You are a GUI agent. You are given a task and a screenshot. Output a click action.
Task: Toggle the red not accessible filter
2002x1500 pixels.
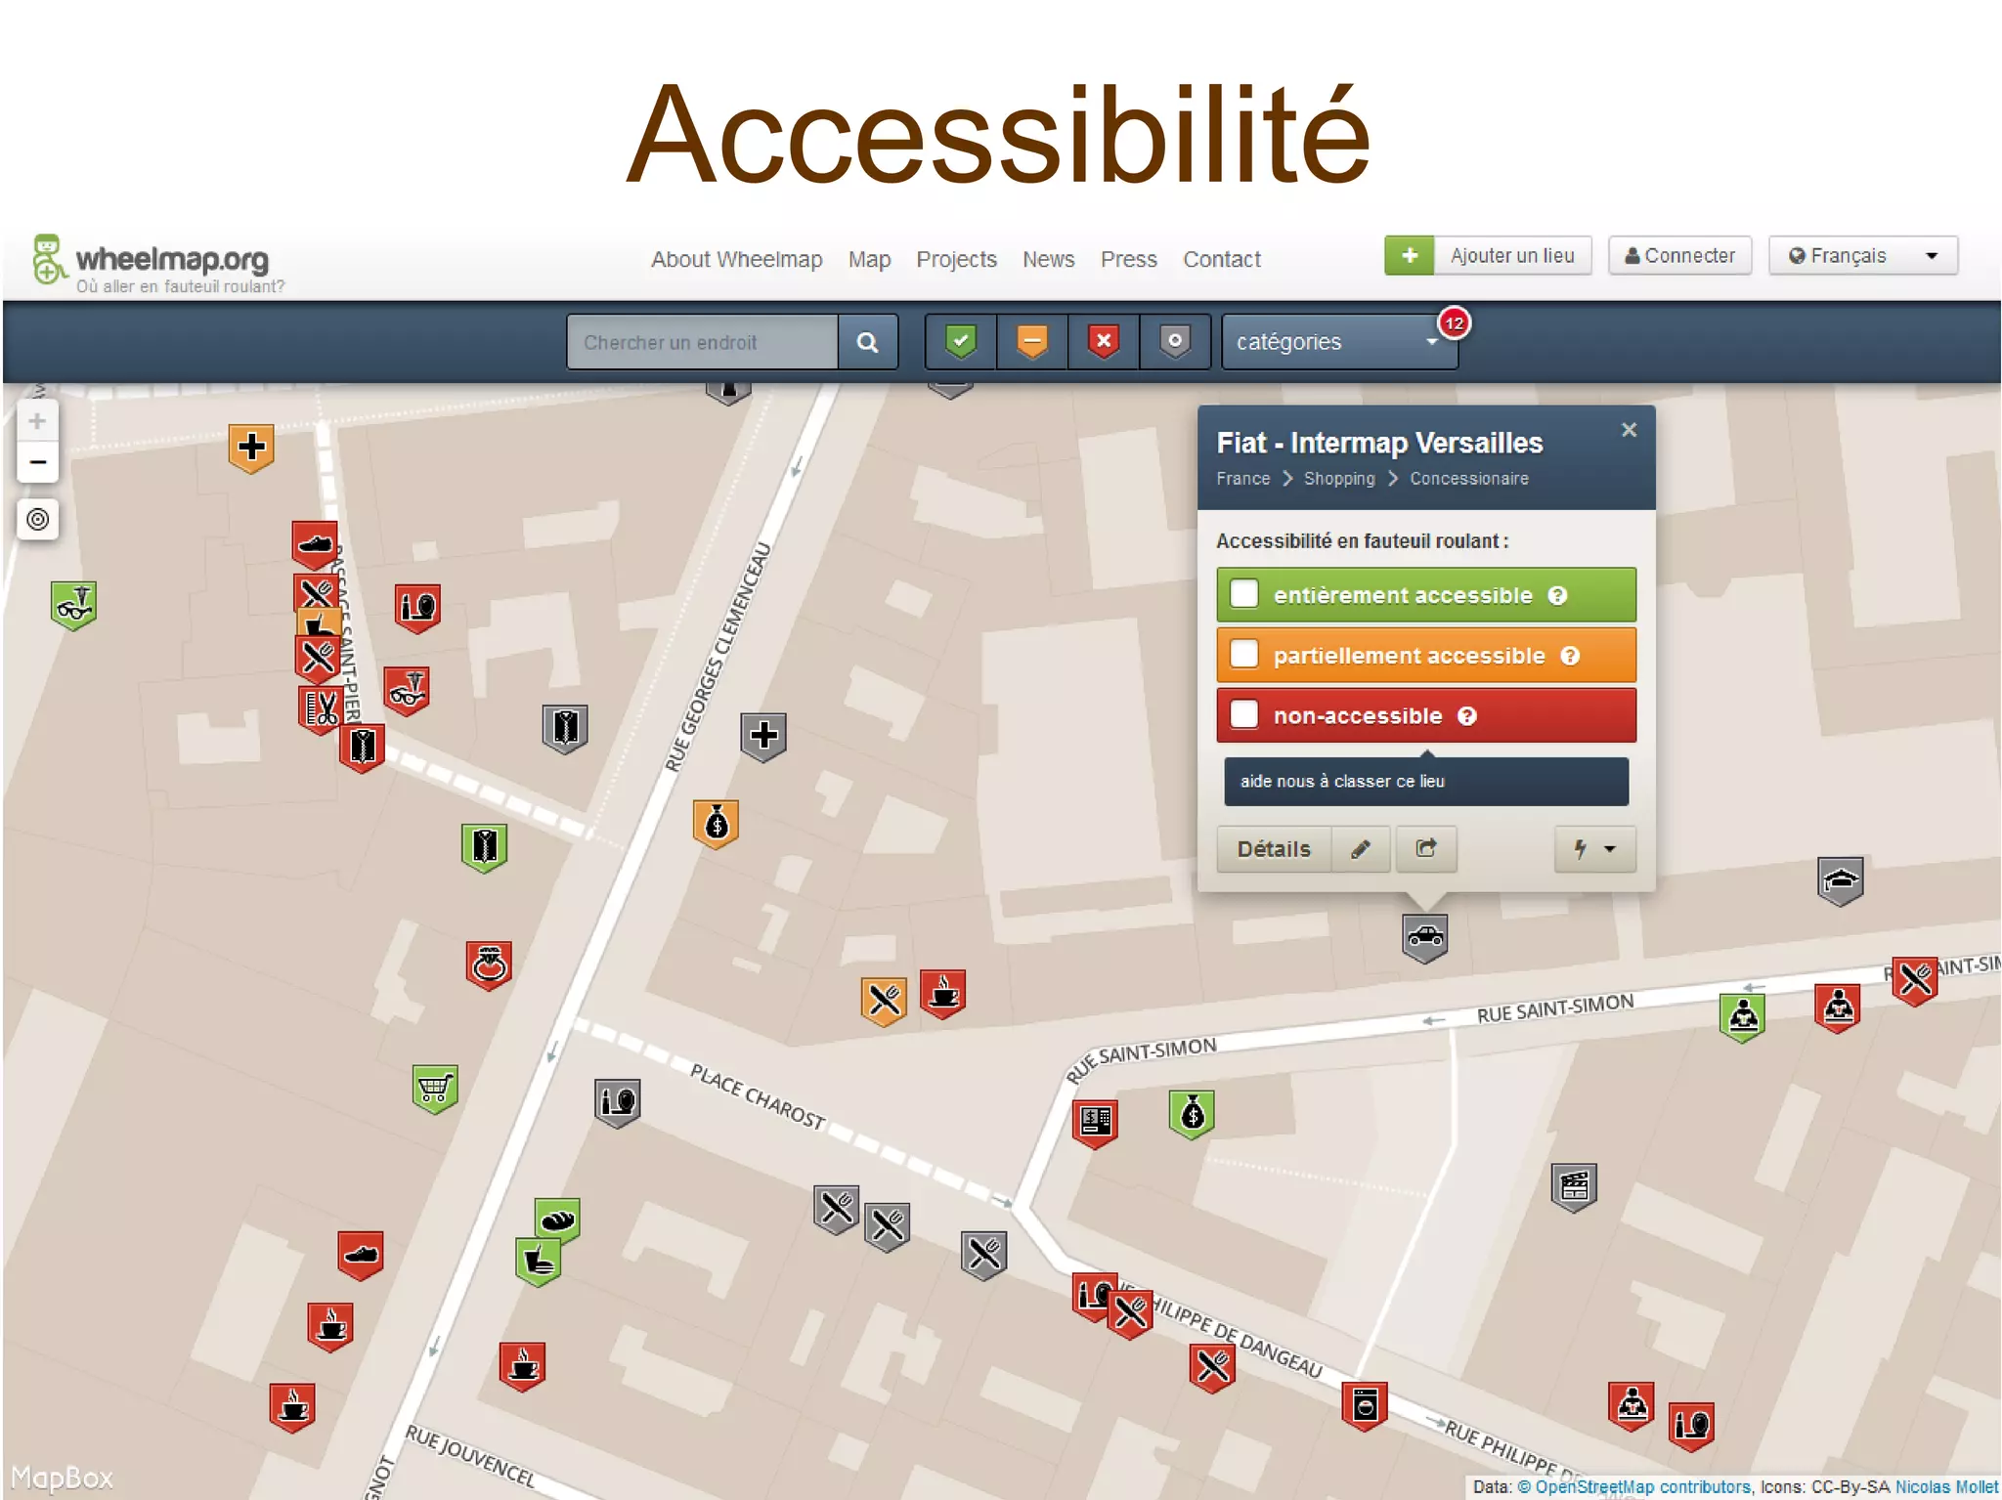pos(1104,342)
